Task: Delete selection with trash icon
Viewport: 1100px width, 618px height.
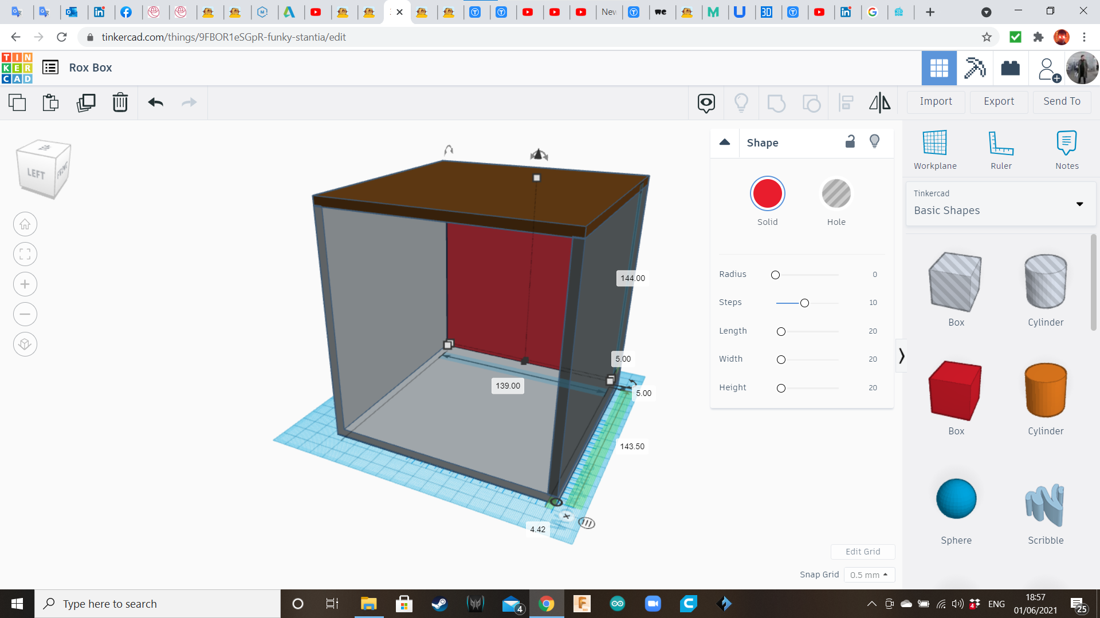Action: tap(120, 102)
